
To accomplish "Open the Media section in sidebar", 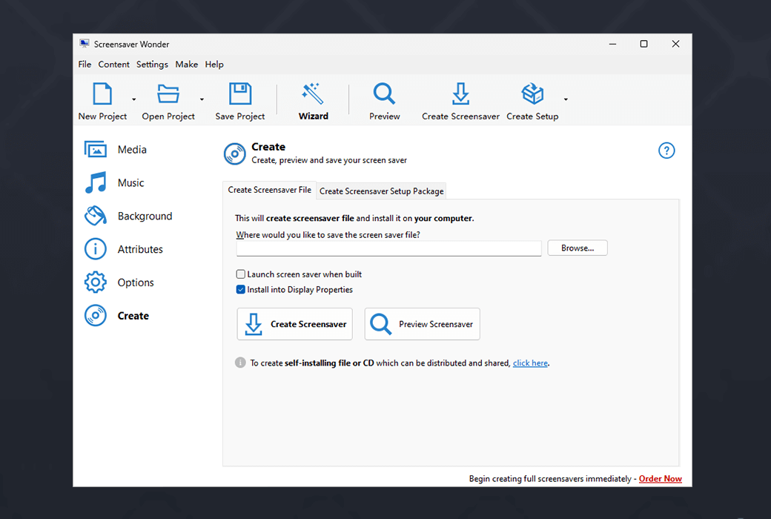I will pyautogui.click(x=116, y=150).
